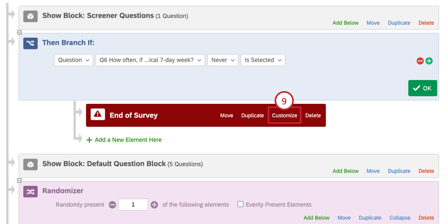Viewport: 448px width, 224px height.
Task: Delete the End of Survey element
Action: [313, 115]
